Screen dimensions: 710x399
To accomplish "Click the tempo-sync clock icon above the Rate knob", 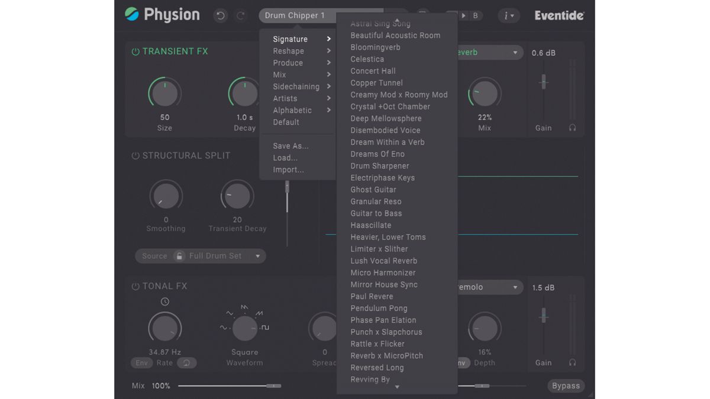I will (x=164, y=301).
